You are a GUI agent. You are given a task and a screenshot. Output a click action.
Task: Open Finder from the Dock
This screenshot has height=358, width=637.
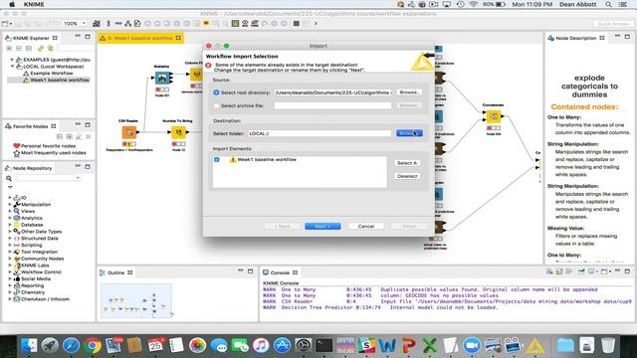[29, 345]
